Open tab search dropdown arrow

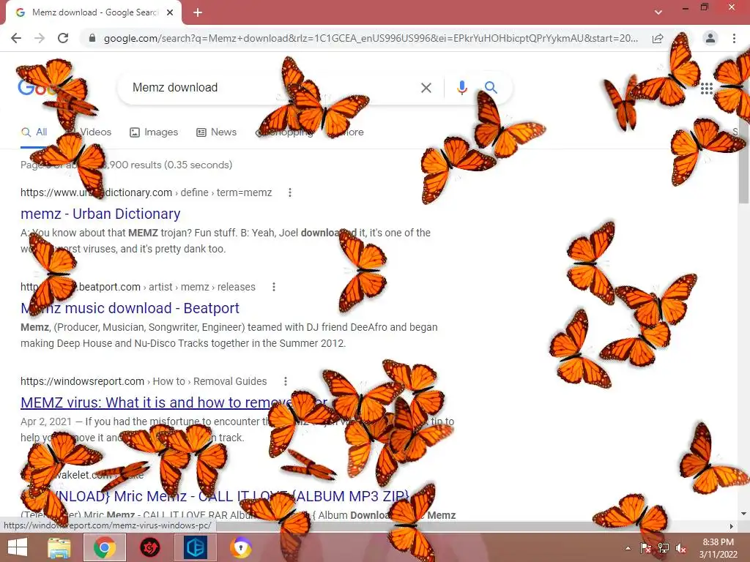coord(658,12)
